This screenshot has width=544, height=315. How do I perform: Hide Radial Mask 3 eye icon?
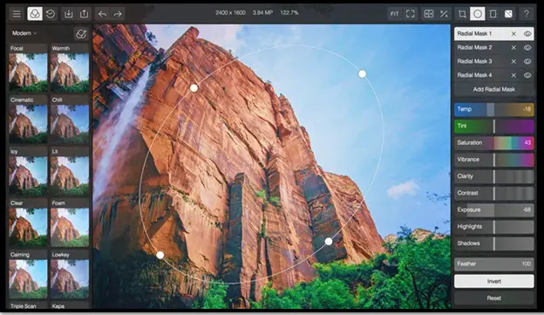pyautogui.click(x=527, y=61)
